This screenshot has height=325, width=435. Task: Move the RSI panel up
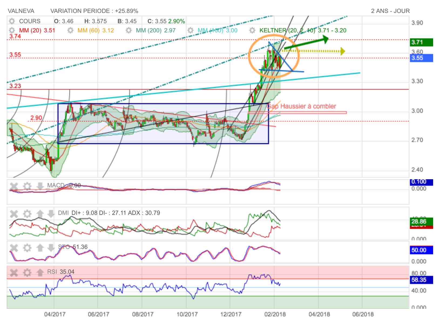(x=40, y=273)
